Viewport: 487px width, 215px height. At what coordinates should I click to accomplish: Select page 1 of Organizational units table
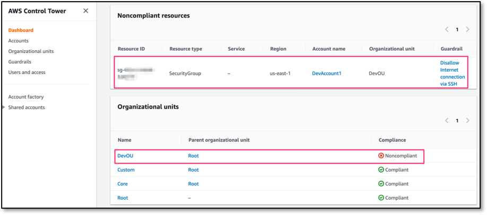pos(457,121)
